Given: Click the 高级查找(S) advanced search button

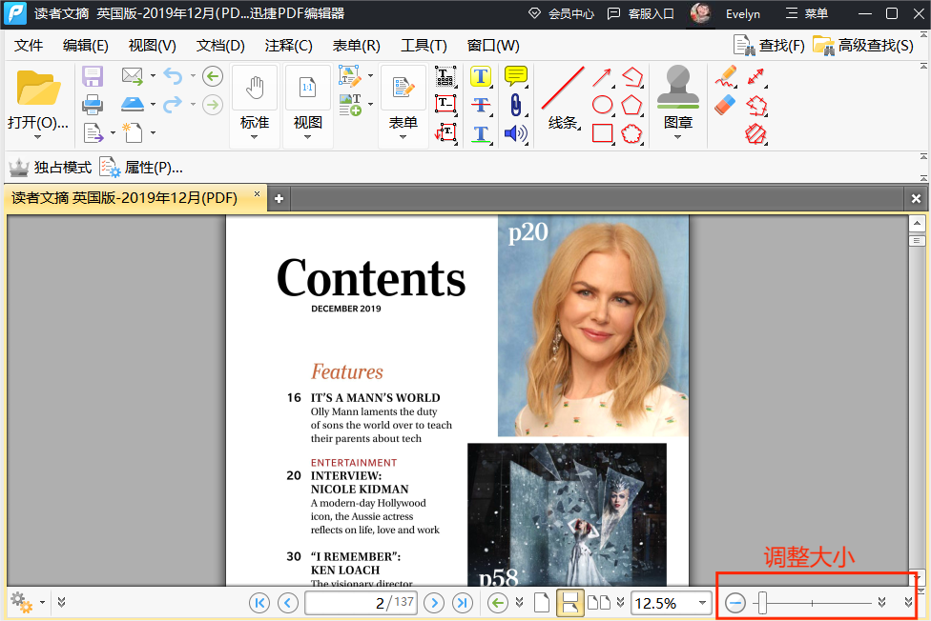Looking at the screenshot, I should tap(863, 45).
